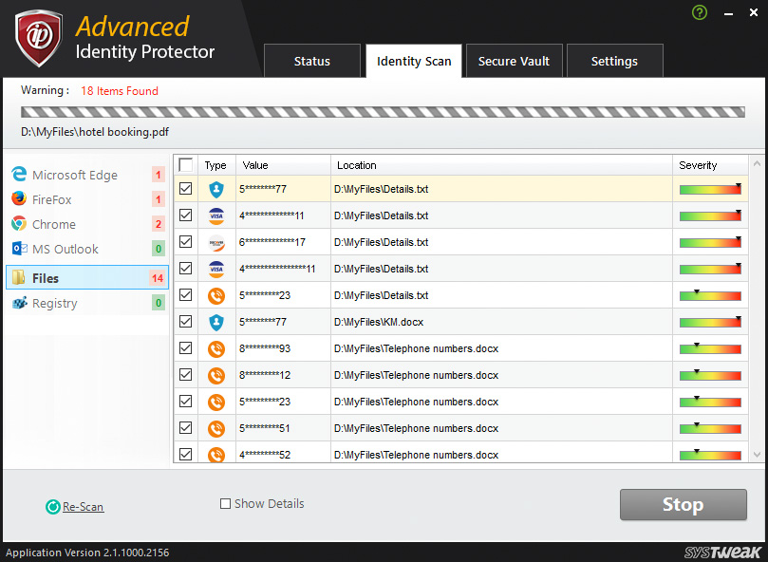Uncheck checkbox for Details.txt 5*********23 row
Screen dimensions: 768x562
click(x=186, y=294)
